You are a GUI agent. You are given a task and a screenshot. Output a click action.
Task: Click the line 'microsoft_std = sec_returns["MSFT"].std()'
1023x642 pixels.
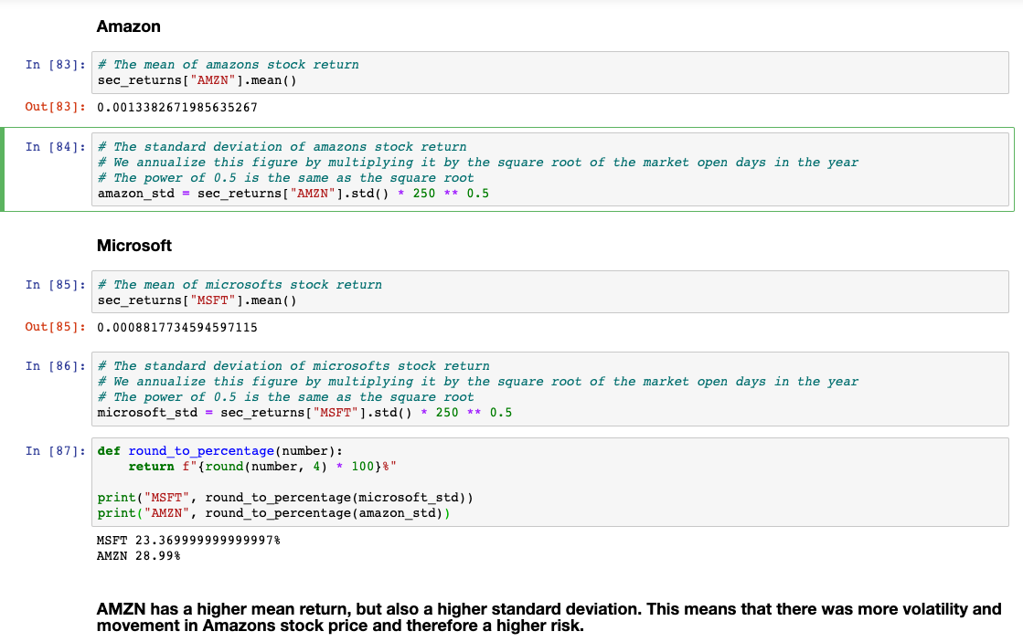tap(304, 413)
